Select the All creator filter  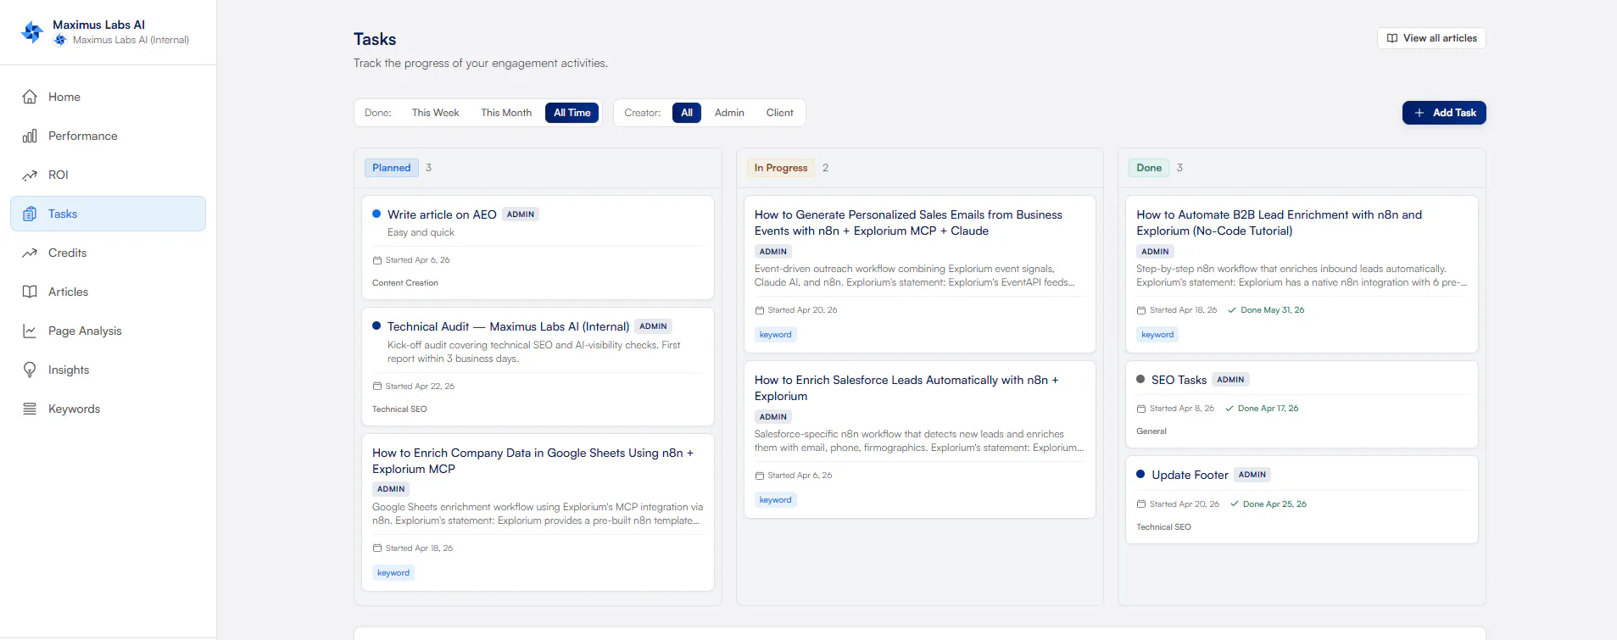click(x=687, y=113)
